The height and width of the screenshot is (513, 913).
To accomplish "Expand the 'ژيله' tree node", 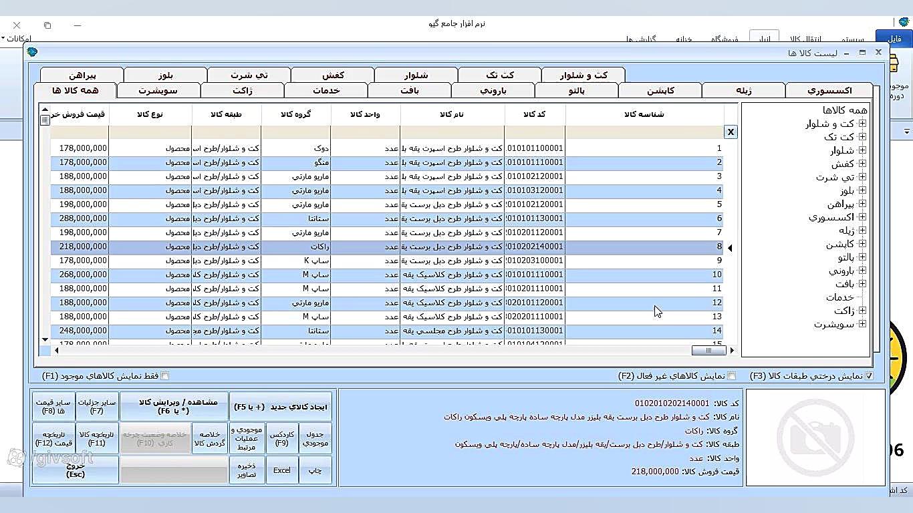I will click(x=862, y=230).
